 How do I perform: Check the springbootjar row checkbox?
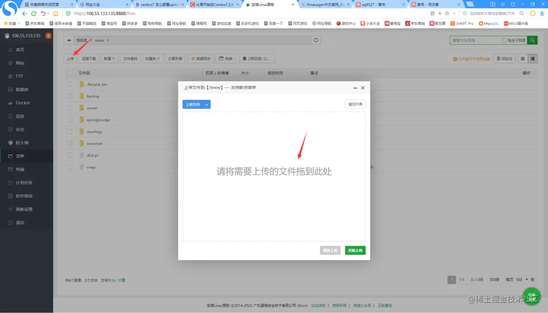pyautogui.click(x=70, y=120)
